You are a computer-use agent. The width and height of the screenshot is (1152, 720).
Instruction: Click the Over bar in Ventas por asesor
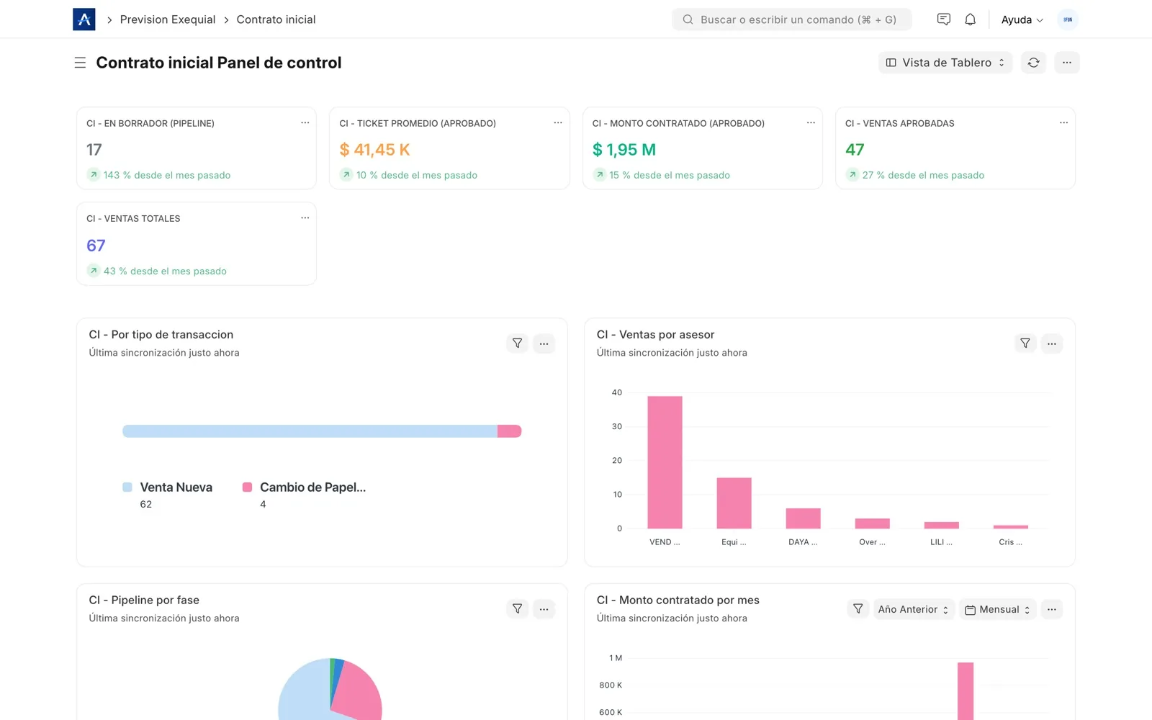click(x=872, y=523)
